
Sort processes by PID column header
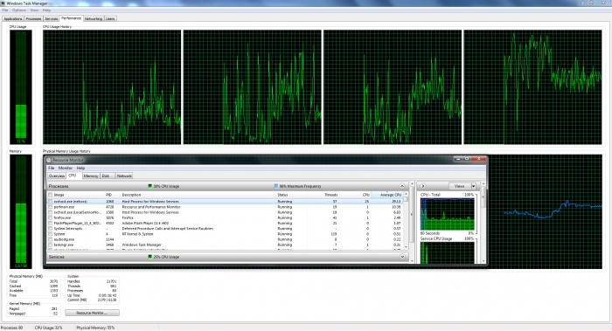pyautogui.click(x=109, y=195)
